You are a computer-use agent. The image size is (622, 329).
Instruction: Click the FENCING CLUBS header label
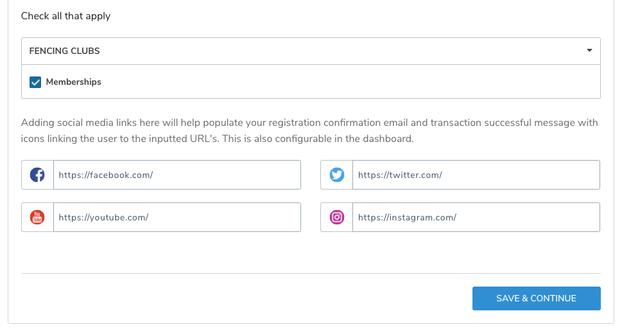[65, 51]
